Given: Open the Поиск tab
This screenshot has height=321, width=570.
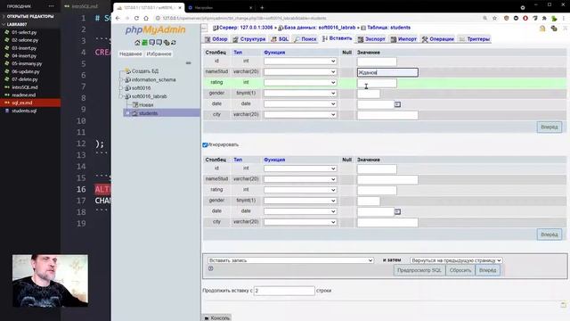Looking at the screenshot, I should point(305,39).
